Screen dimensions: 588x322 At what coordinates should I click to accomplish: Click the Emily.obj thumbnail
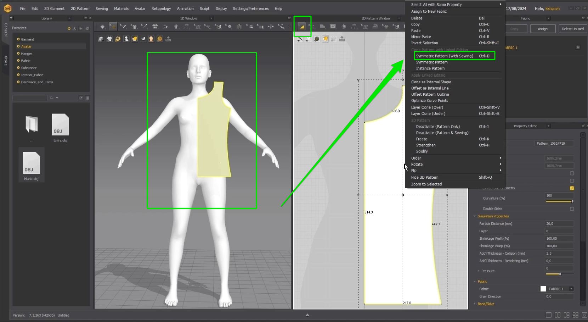pyautogui.click(x=60, y=125)
